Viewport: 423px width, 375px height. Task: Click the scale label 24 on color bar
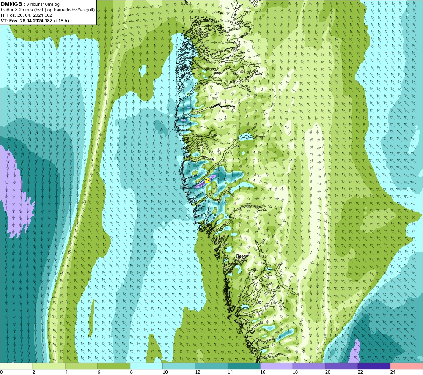pos(393,372)
